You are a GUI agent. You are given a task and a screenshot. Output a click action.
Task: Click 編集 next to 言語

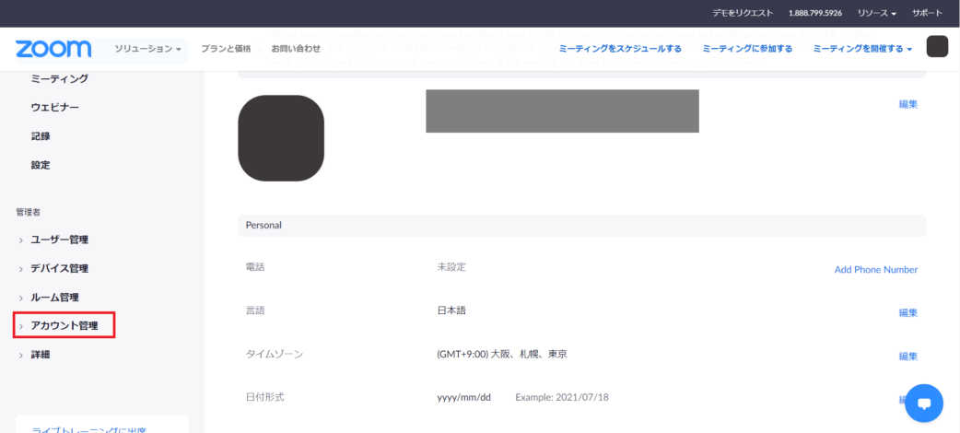tap(907, 312)
